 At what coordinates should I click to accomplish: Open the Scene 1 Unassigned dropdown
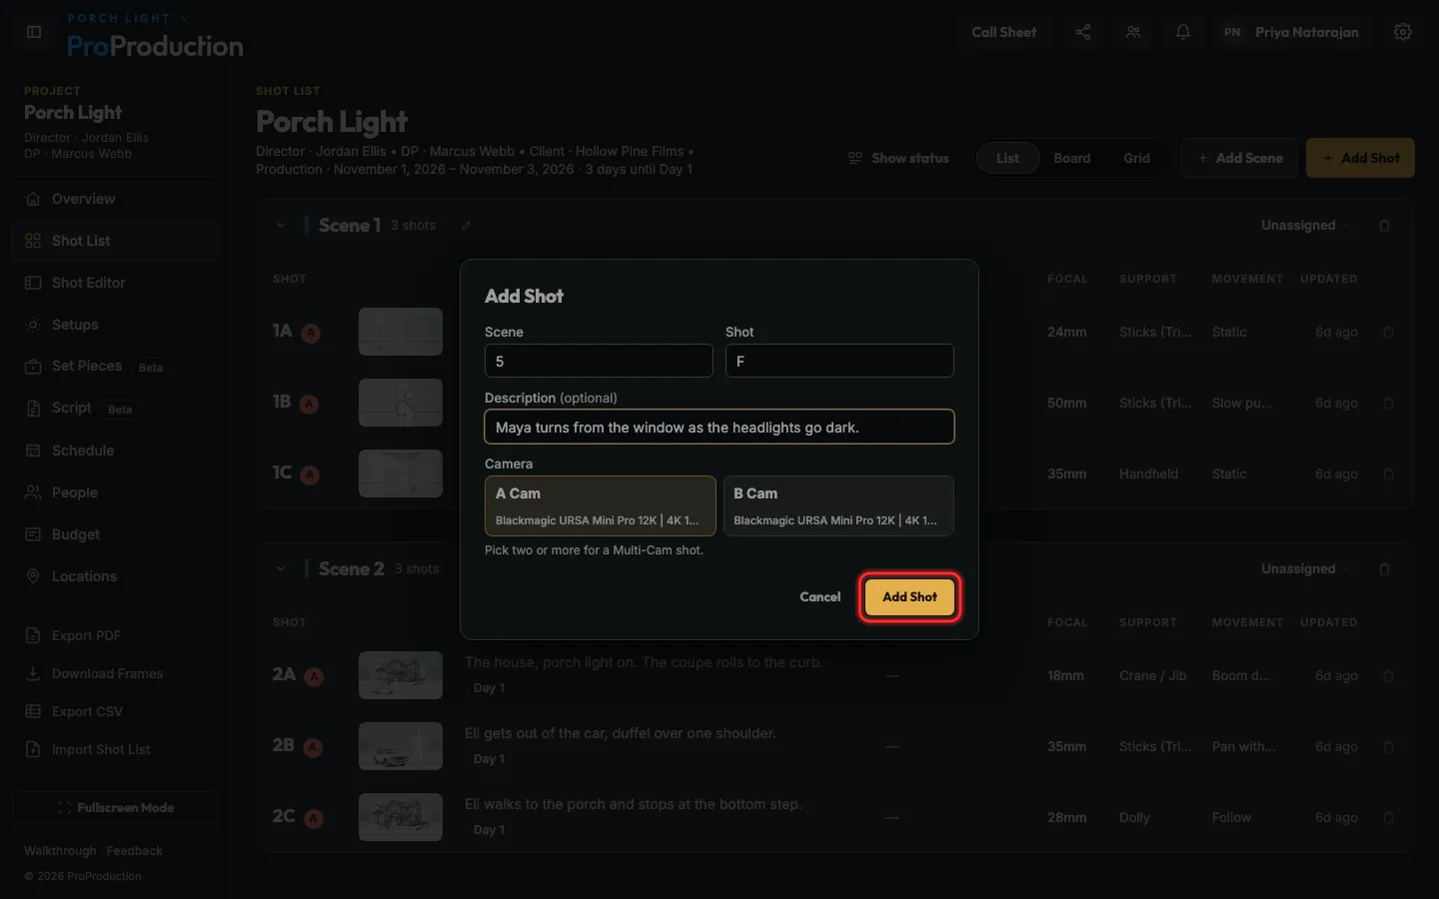[1304, 226]
